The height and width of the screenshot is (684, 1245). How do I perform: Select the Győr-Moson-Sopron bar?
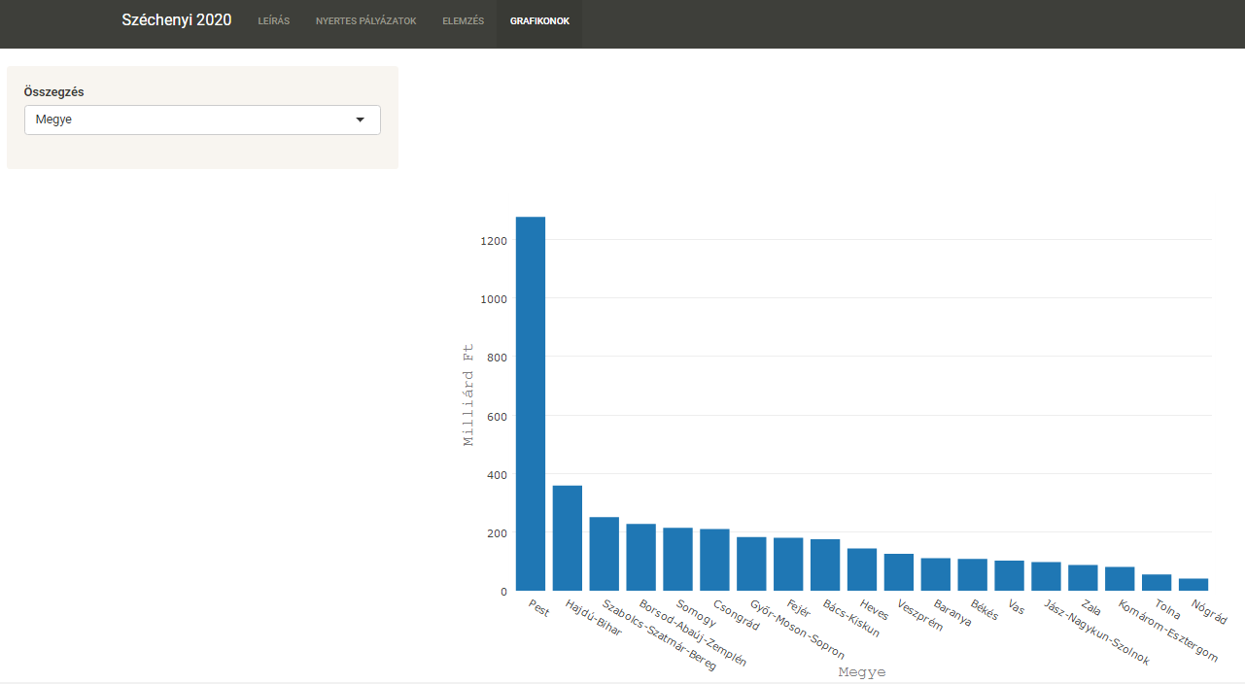751,564
